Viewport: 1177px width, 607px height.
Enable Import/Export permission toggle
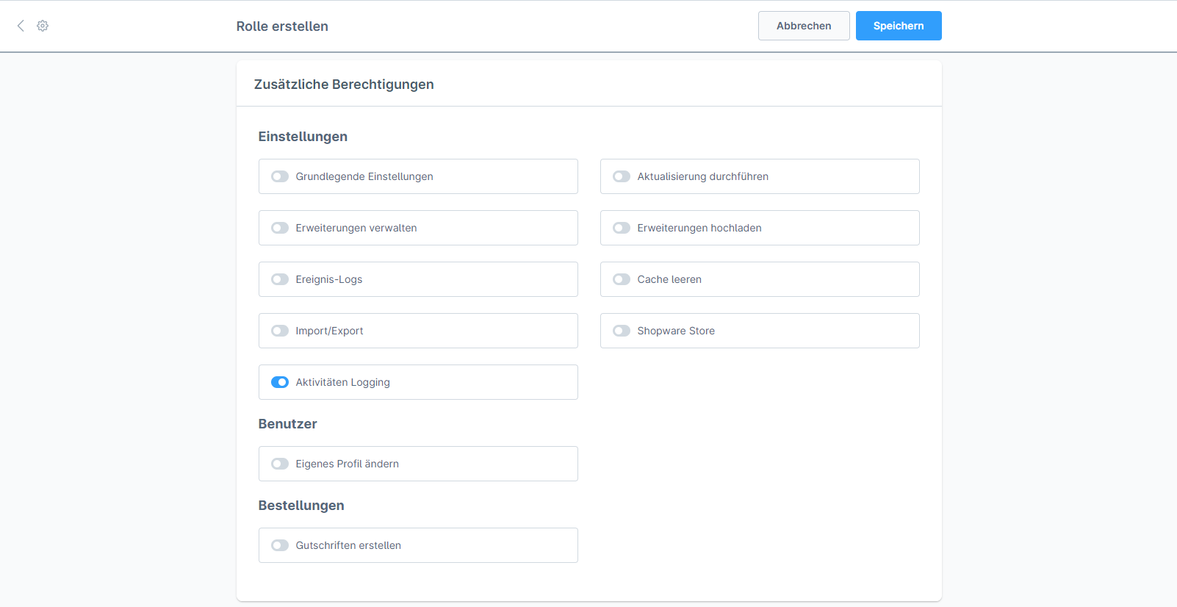[x=280, y=331]
